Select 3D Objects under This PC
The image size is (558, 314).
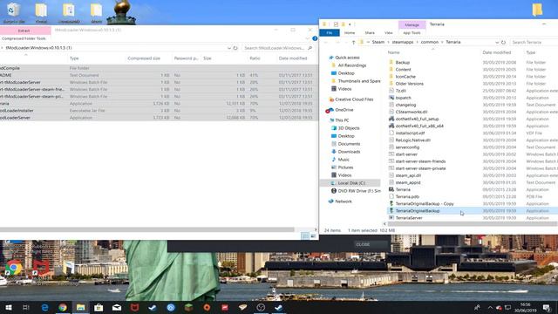[x=349, y=128]
